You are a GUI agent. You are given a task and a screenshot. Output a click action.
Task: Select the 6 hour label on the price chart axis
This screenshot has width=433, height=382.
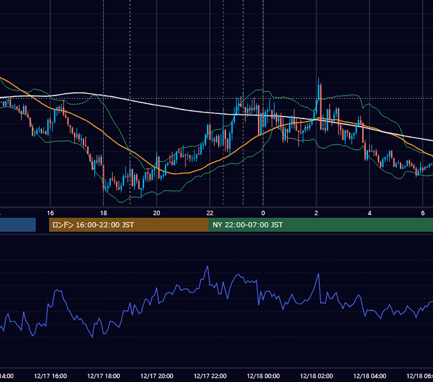click(423, 213)
